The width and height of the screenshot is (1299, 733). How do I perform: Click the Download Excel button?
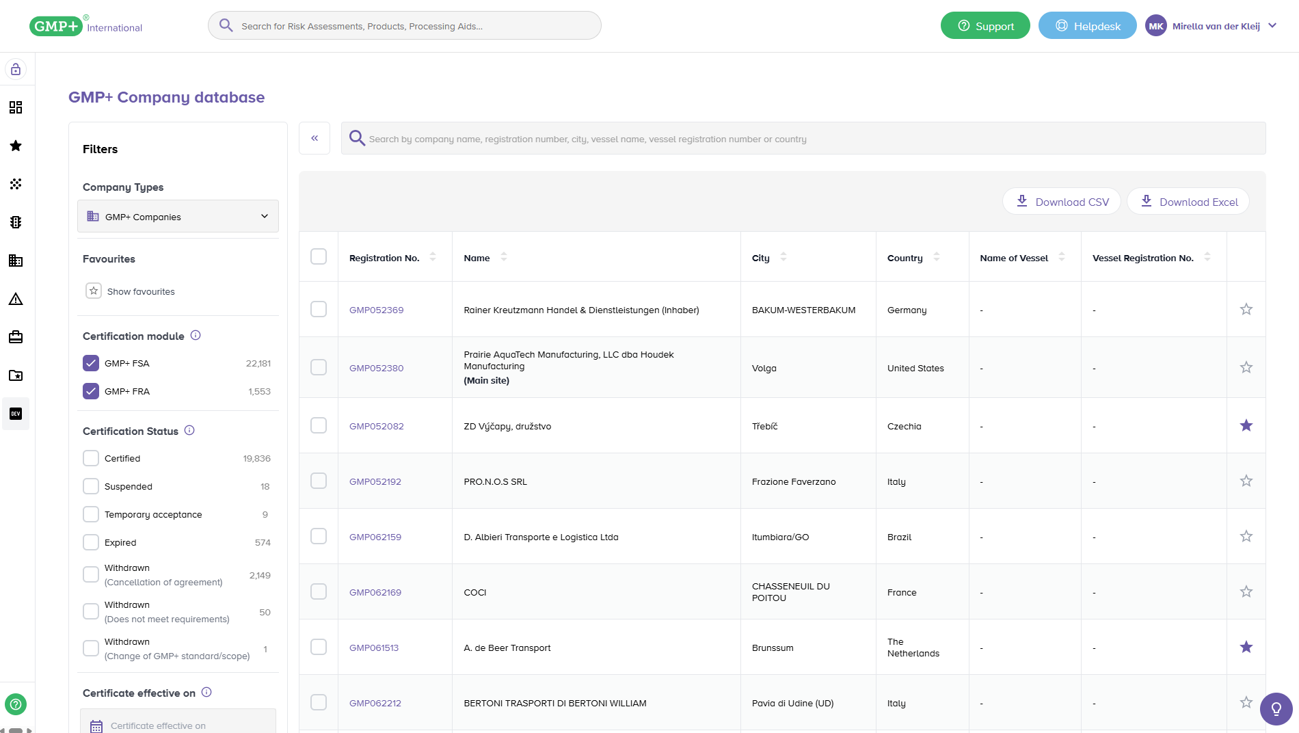1188,201
